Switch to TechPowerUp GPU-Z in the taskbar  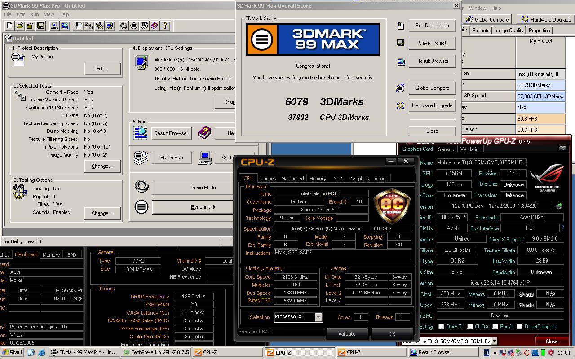(x=156, y=352)
